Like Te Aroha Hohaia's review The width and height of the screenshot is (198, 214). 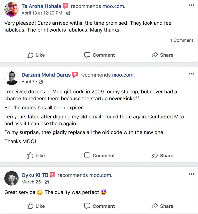pyautogui.click(x=36, y=55)
